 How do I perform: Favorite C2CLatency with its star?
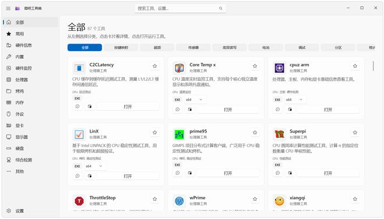click(155, 66)
